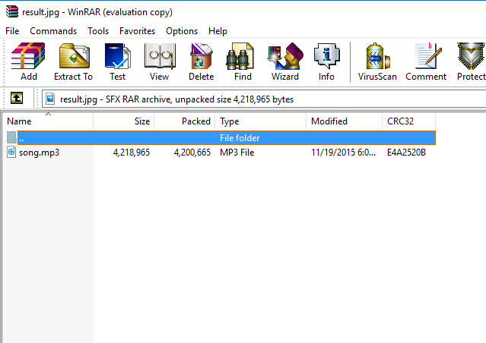Click the MP3 File type cell
This screenshot has width=486, height=343.
coord(237,153)
